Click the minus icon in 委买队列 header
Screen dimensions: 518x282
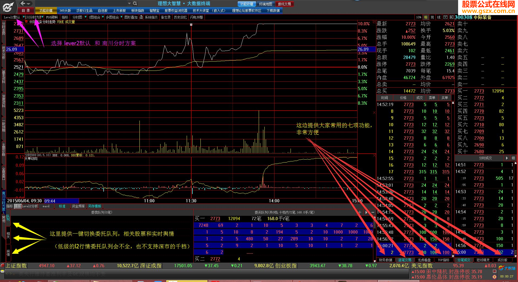(x=373, y=212)
